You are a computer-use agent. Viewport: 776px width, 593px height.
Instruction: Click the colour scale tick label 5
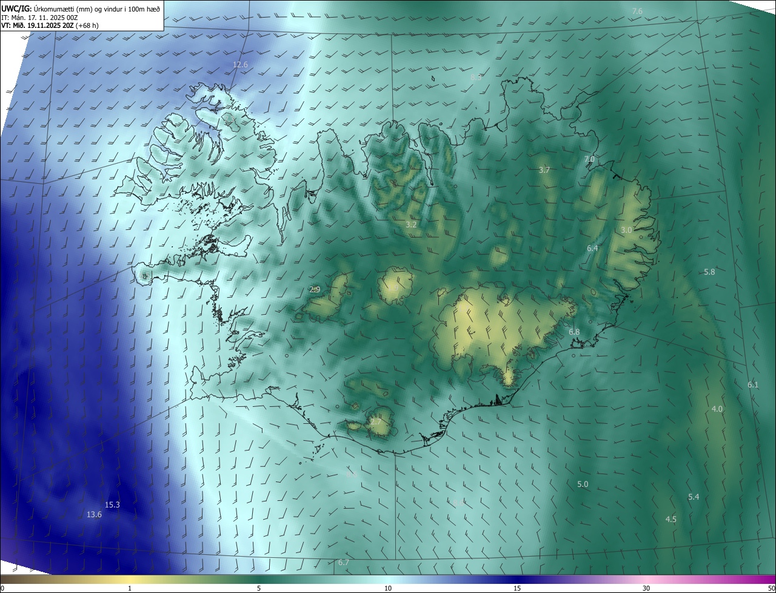[x=259, y=589]
